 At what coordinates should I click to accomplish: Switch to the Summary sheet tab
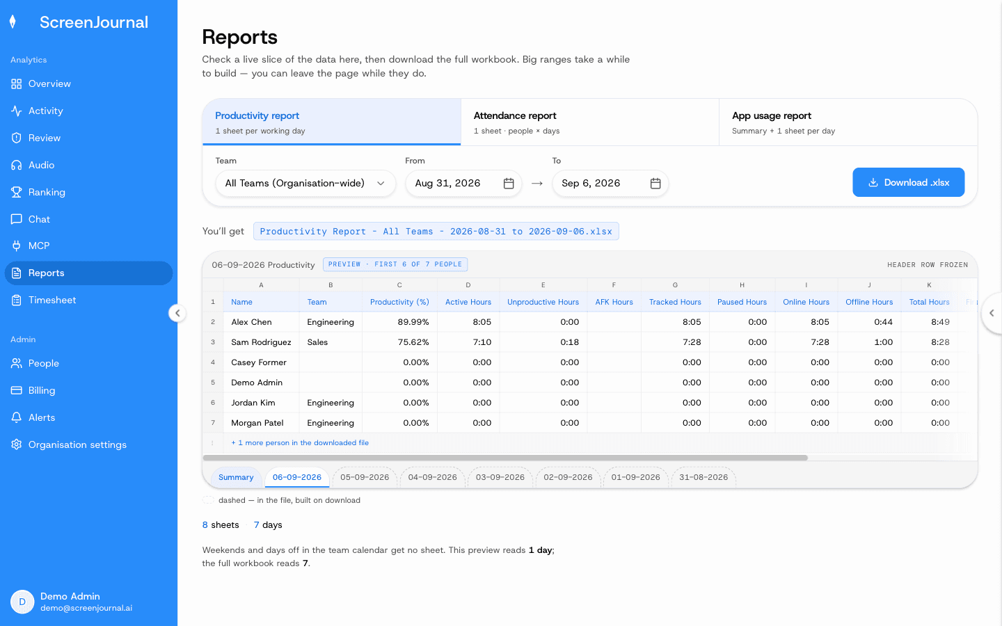236,478
